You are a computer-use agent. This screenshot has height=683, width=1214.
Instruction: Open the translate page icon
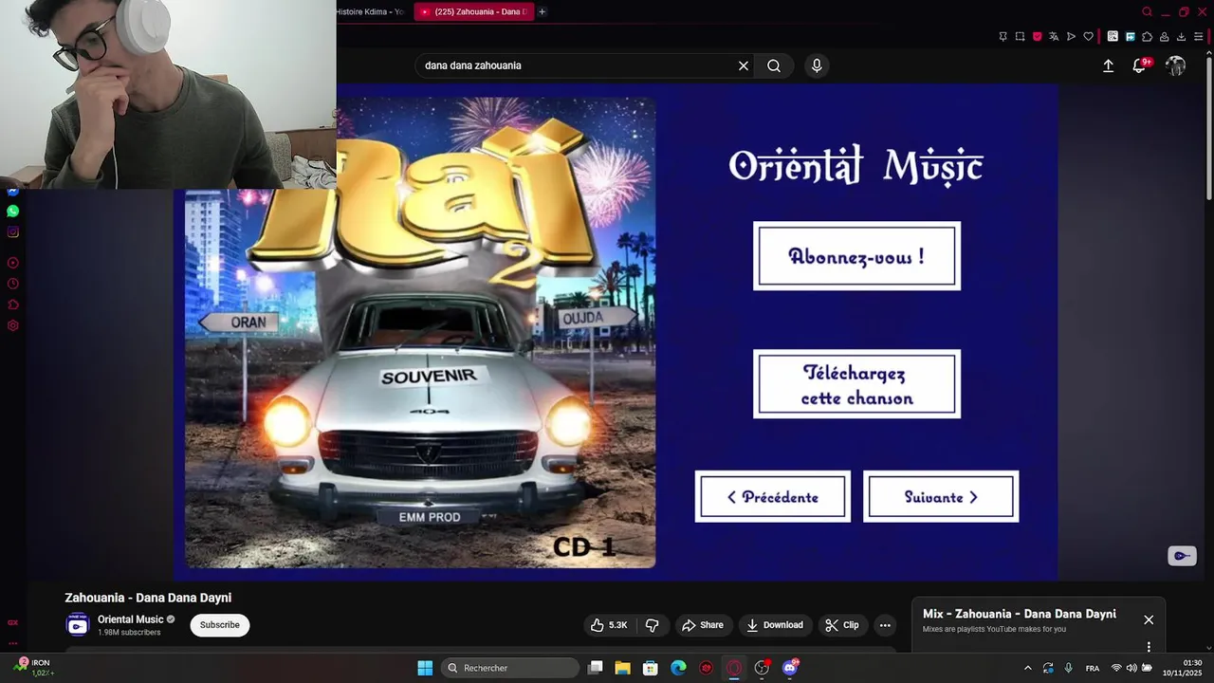click(x=1054, y=36)
